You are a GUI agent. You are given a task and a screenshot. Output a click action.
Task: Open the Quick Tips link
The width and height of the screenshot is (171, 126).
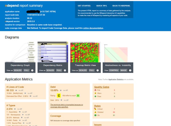[102, 6]
